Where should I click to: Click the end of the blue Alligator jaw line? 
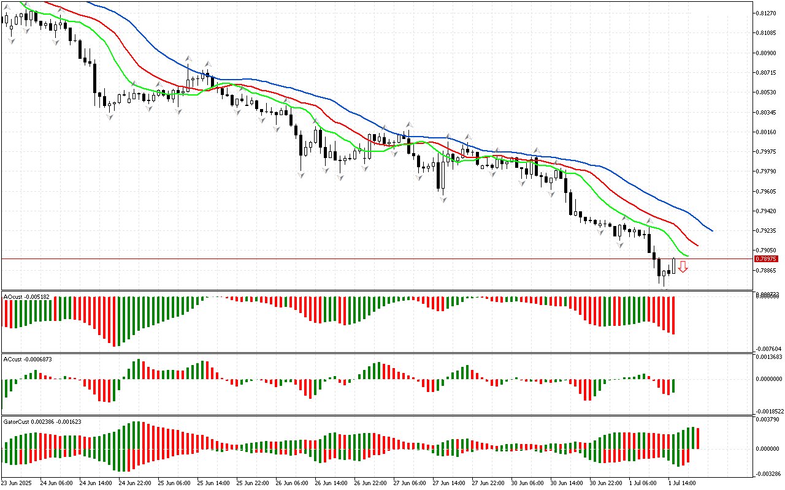coord(711,230)
